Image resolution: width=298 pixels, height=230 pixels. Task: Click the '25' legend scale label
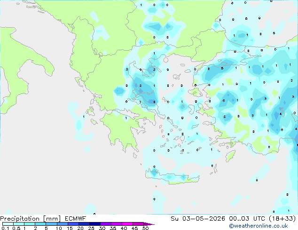(91, 228)
